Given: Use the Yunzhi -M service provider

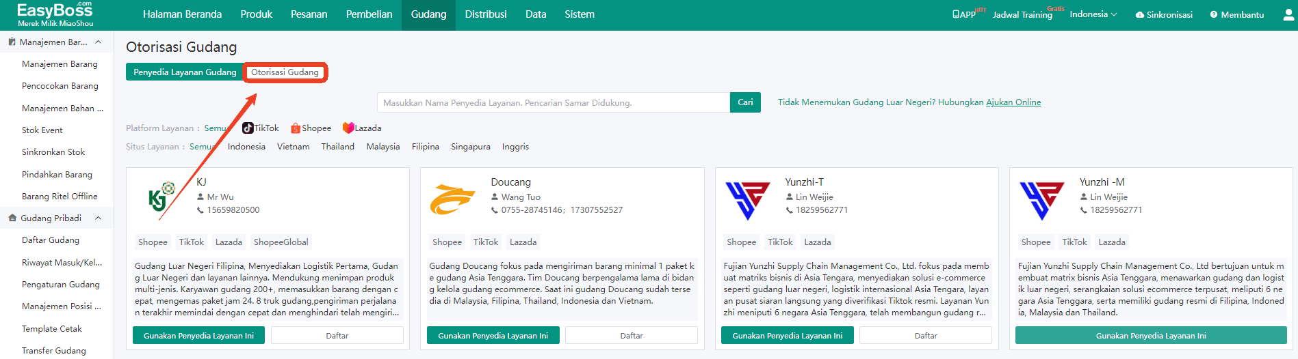Looking at the screenshot, I should [x=1151, y=335].
